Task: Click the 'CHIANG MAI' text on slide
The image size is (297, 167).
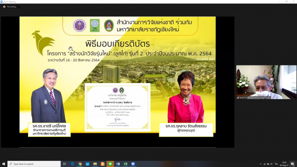Action: tap(205, 59)
